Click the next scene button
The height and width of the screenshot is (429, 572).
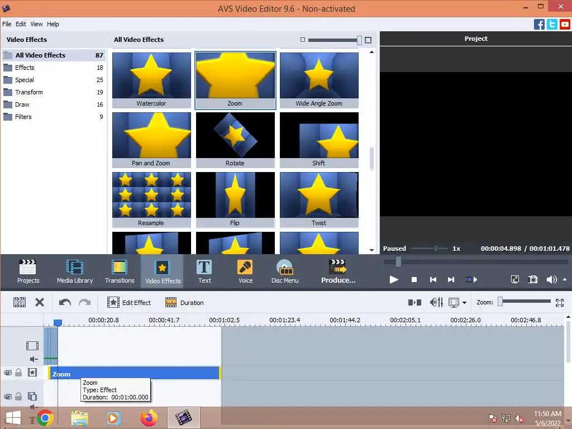(471, 280)
